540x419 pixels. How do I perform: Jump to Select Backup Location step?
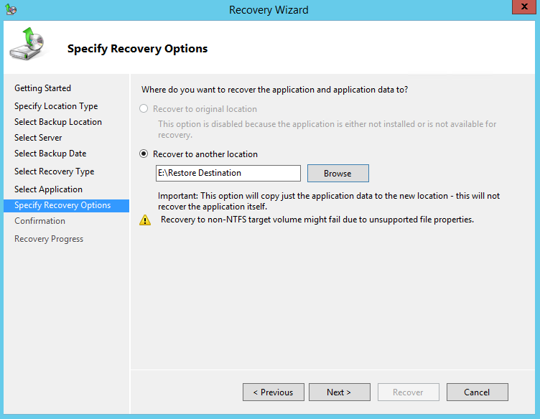pos(58,122)
